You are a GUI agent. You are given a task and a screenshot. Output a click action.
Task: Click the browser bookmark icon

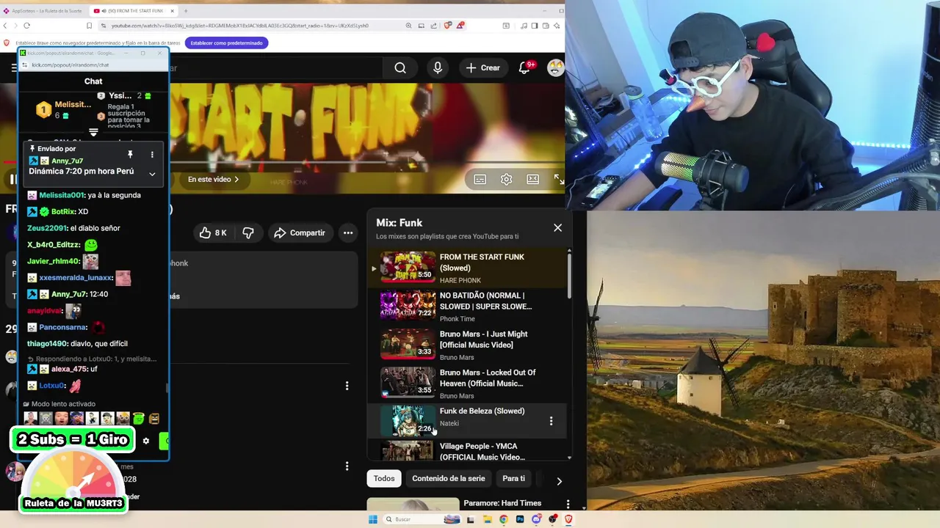click(x=89, y=26)
